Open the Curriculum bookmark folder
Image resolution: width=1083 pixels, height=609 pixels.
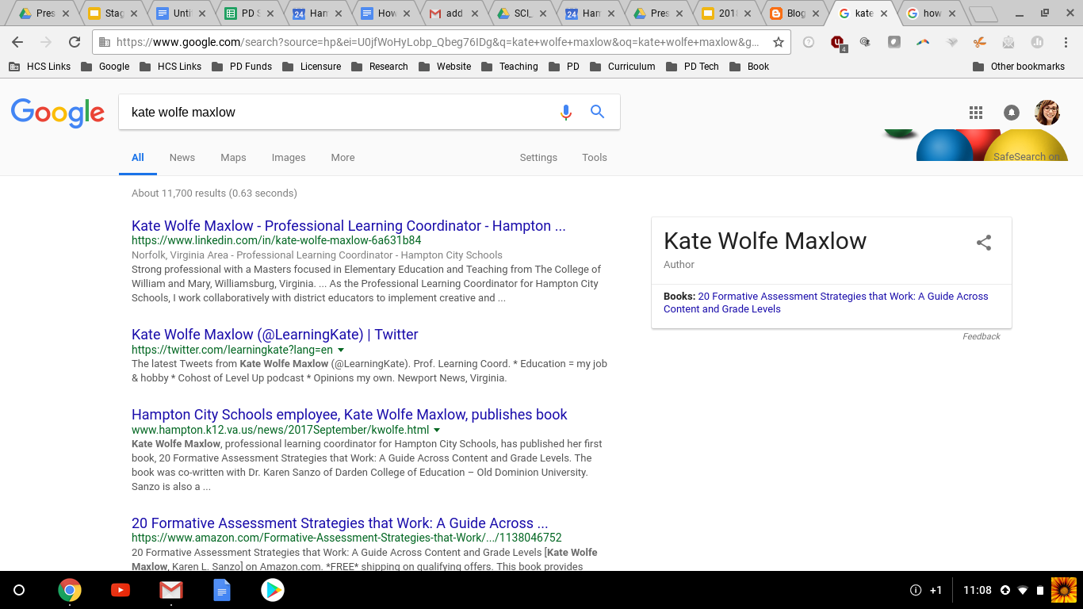tap(622, 67)
